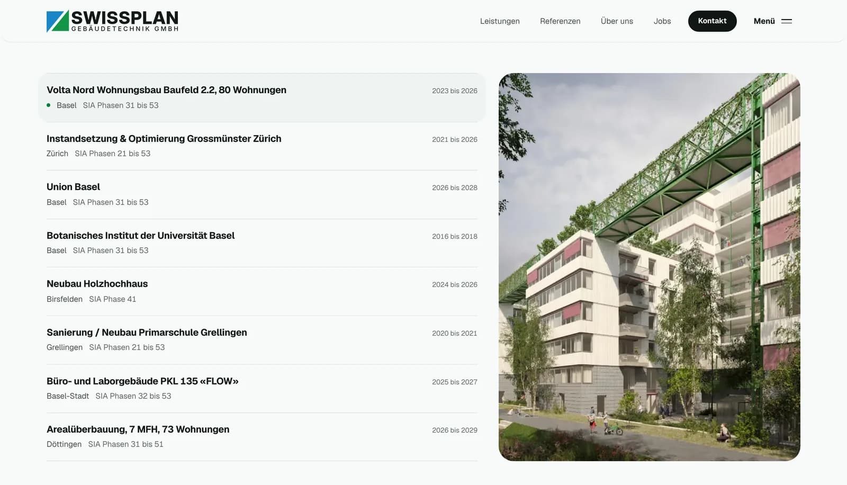The image size is (847, 485).
Task: Open the hamburger Menü icon
Action: coord(787,21)
